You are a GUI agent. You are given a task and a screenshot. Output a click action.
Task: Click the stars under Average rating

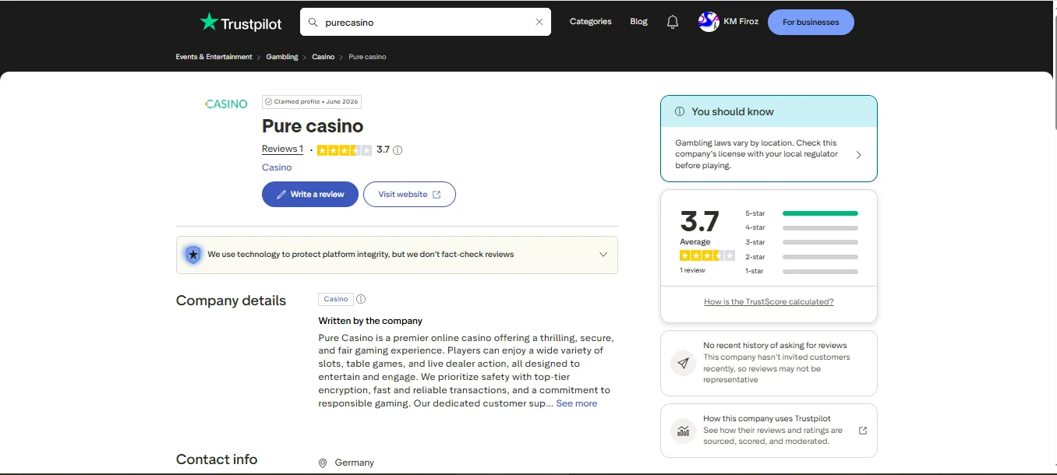pyautogui.click(x=707, y=255)
